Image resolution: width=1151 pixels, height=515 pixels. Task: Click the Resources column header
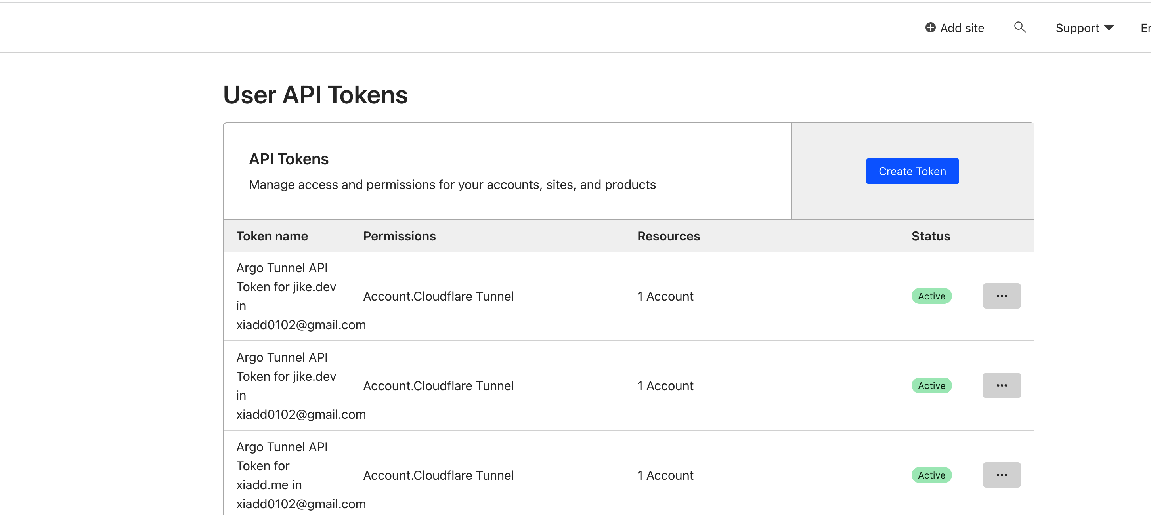tap(668, 236)
